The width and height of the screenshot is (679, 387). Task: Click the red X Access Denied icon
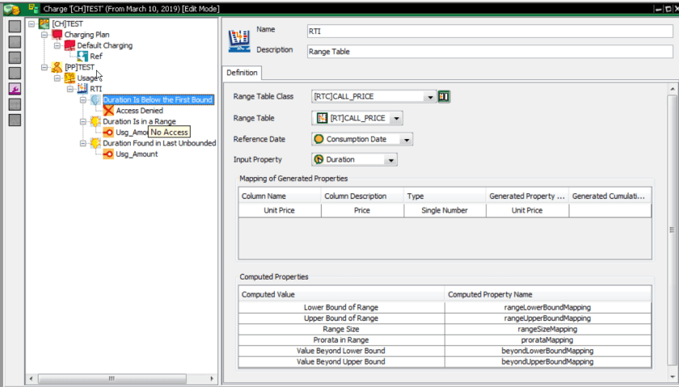(x=108, y=111)
